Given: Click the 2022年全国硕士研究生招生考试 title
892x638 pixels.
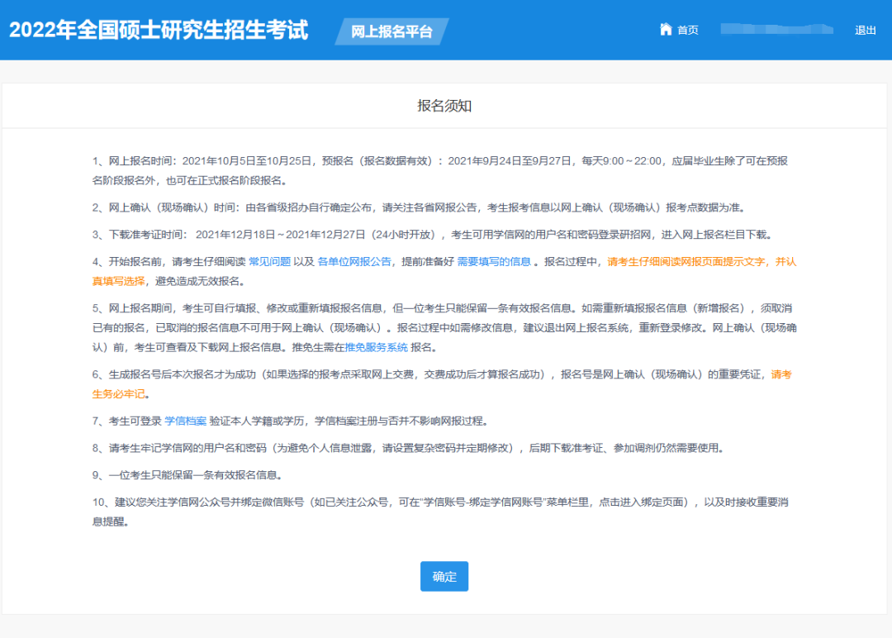Looking at the screenshot, I should [x=159, y=30].
